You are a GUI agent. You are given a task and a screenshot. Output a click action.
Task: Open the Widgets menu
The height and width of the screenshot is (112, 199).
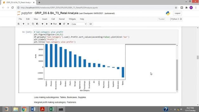(x=72, y=19)
